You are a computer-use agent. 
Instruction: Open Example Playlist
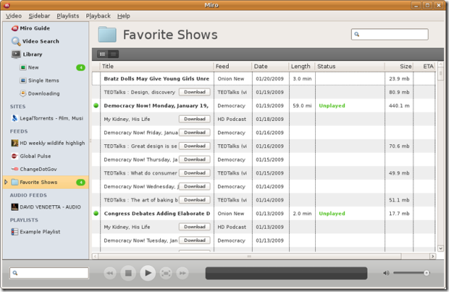click(x=35, y=232)
